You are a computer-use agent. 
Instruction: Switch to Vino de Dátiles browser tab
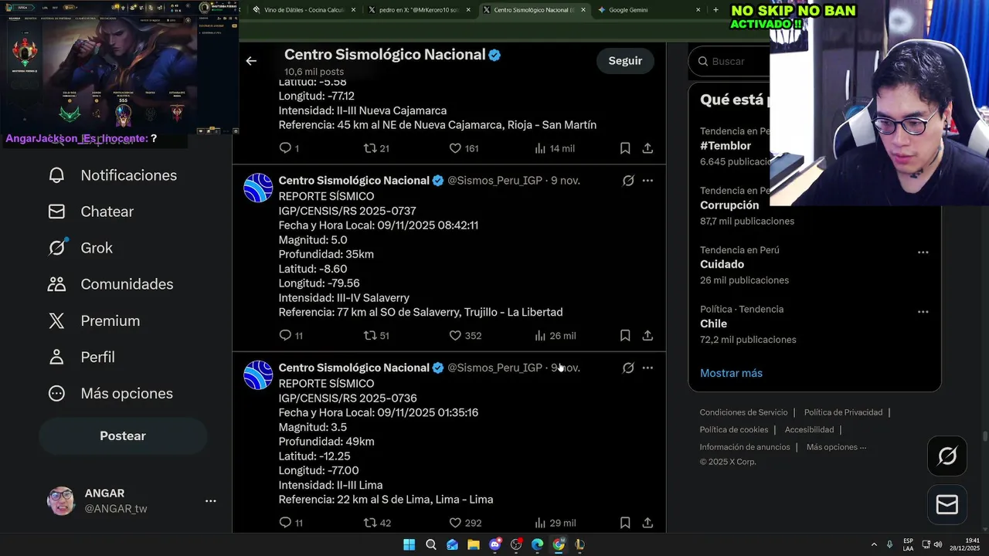[x=304, y=10]
